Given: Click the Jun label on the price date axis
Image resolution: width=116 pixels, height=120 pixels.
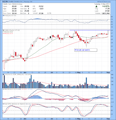Looking at the screenshot, I should tap(25, 72).
